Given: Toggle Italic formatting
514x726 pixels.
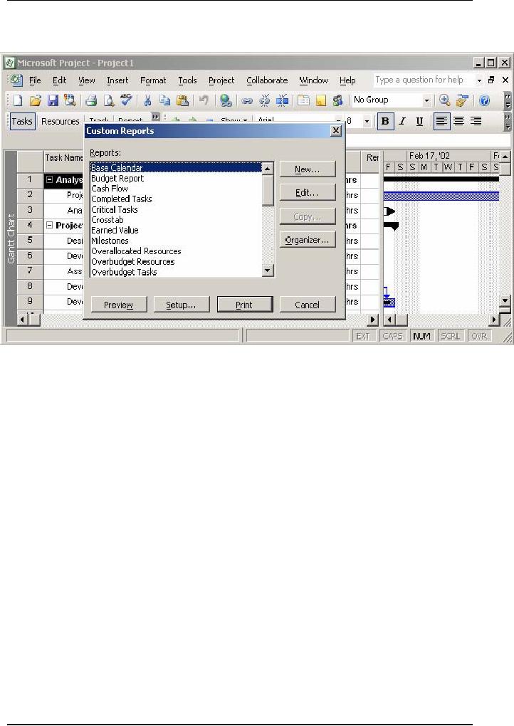Looking at the screenshot, I should pos(402,121).
